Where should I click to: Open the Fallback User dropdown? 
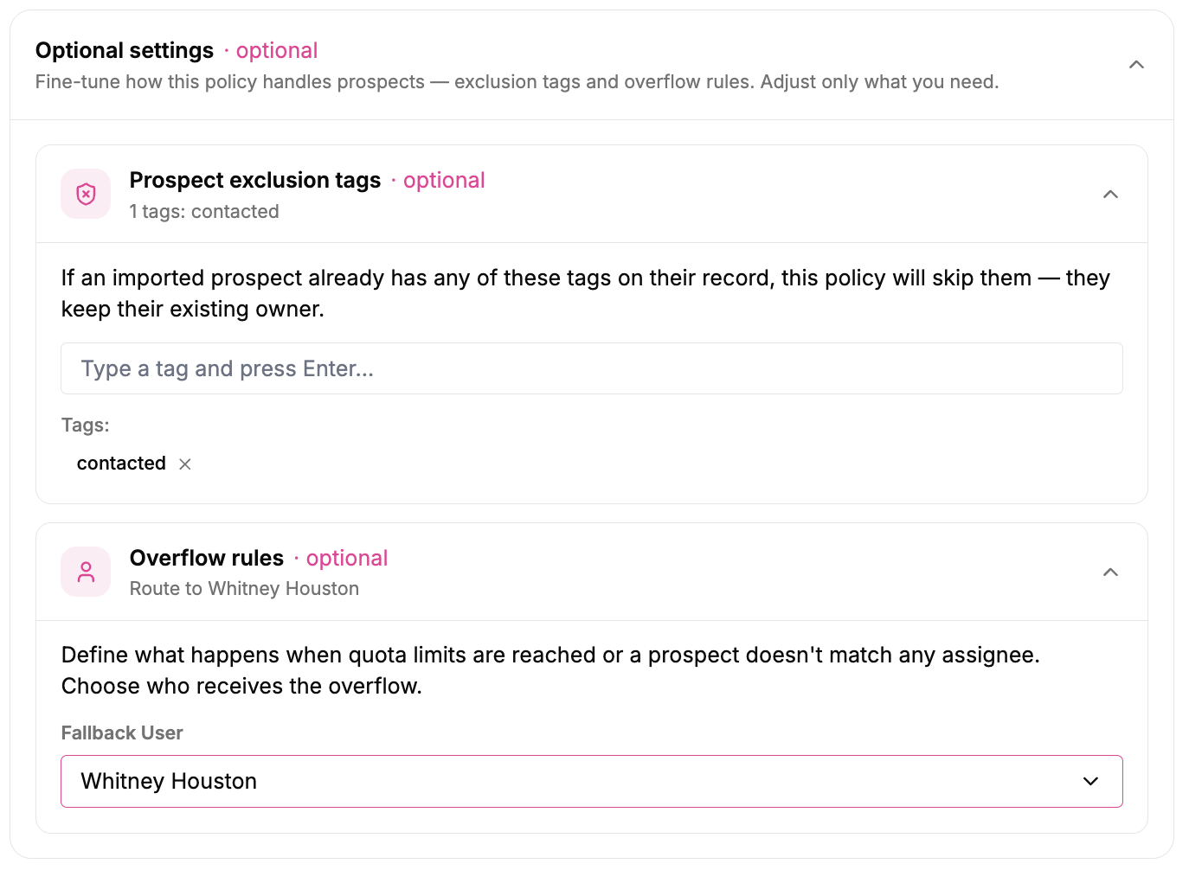[592, 782]
